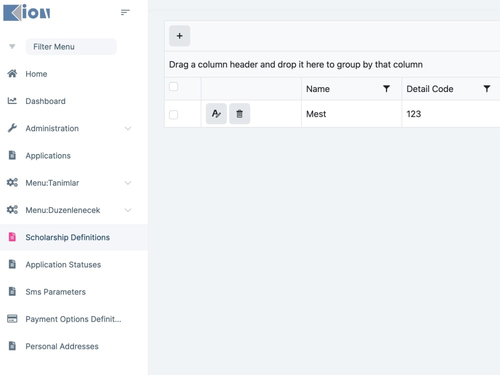Image resolution: width=500 pixels, height=375 pixels.
Task: Focus the Filter Menu search field
Action: click(71, 46)
